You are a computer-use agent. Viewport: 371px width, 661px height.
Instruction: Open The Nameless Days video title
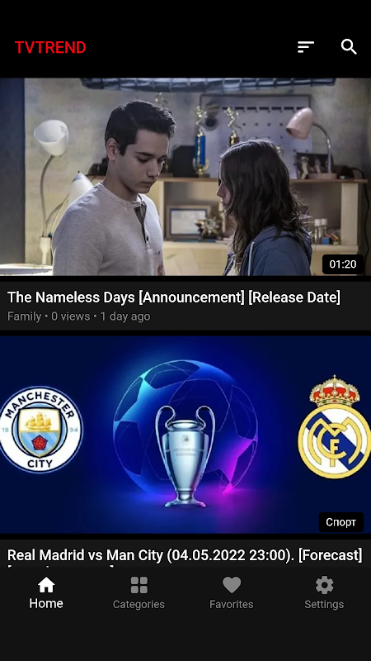click(x=174, y=297)
